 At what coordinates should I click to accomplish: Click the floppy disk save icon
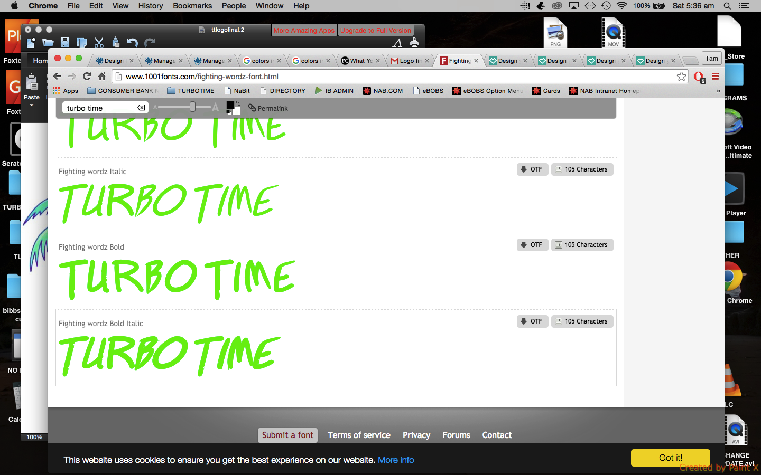[x=65, y=43]
